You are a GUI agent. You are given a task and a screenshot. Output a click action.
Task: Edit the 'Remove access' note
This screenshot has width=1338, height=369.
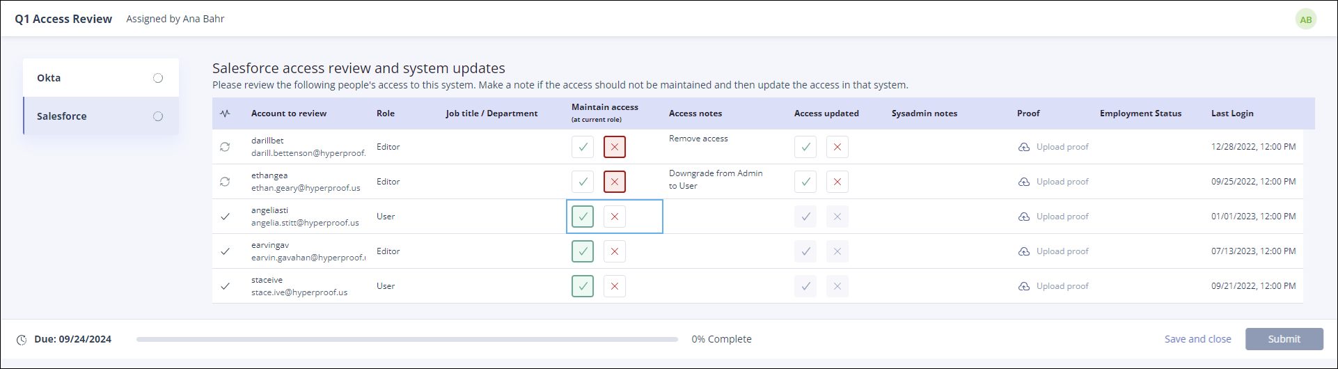(x=698, y=139)
